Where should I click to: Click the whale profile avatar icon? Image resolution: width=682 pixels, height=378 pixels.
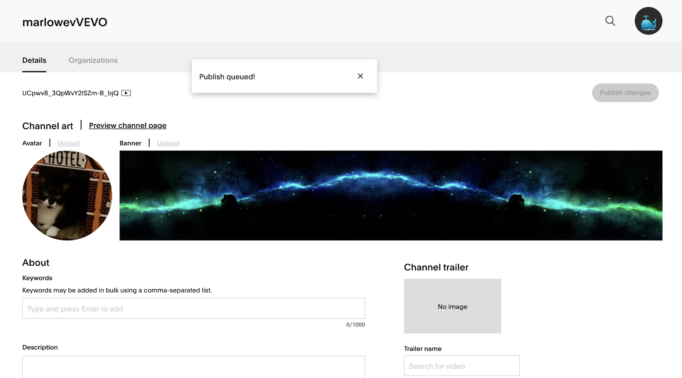coord(648,21)
